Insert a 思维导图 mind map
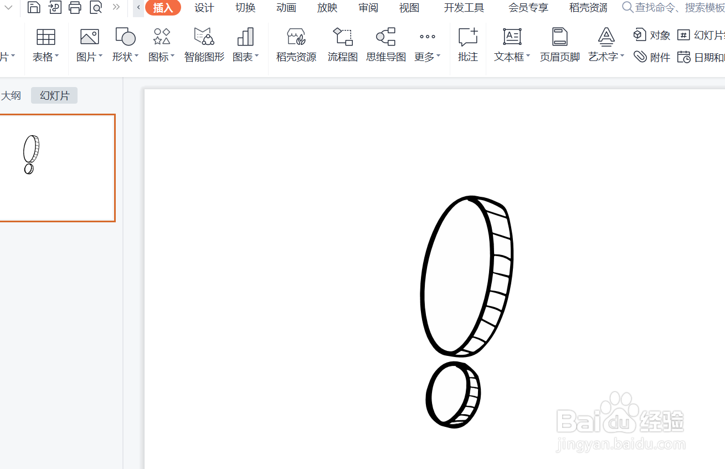Screen dimensions: 725x469 point(386,37)
